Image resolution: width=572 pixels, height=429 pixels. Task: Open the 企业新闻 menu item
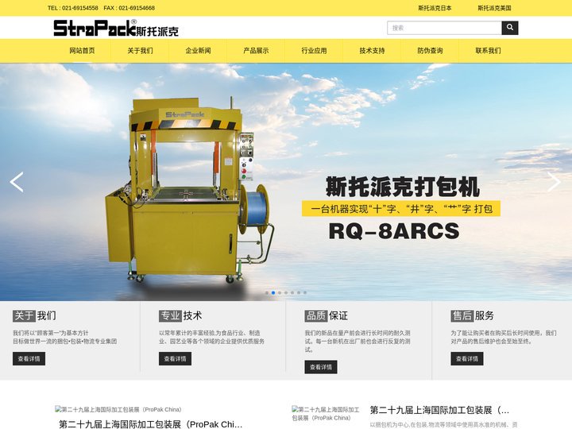pyautogui.click(x=198, y=51)
